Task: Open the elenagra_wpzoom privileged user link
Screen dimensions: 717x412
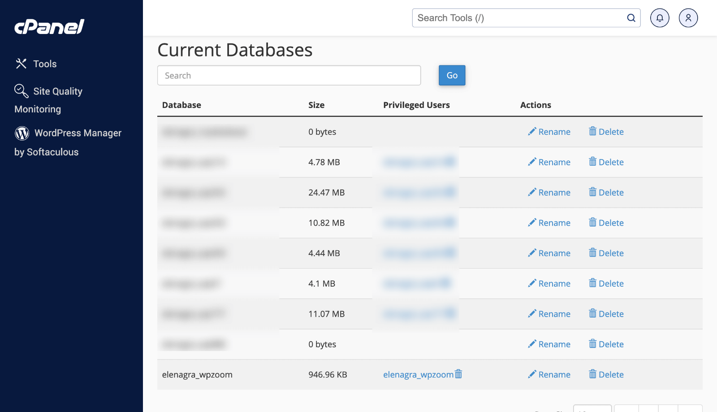Action: click(x=417, y=374)
